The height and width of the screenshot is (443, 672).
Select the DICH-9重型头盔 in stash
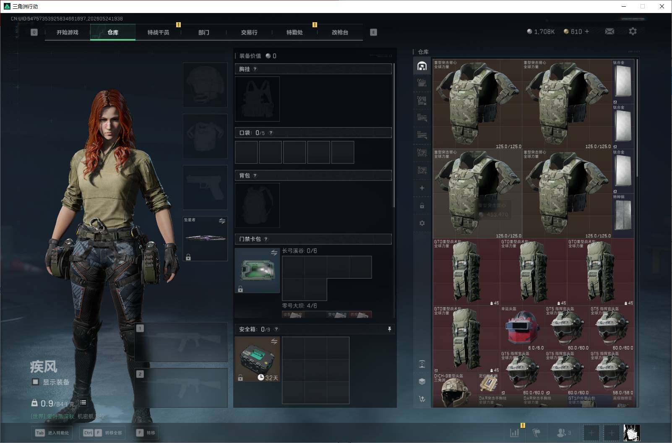click(x=455, y=390)
